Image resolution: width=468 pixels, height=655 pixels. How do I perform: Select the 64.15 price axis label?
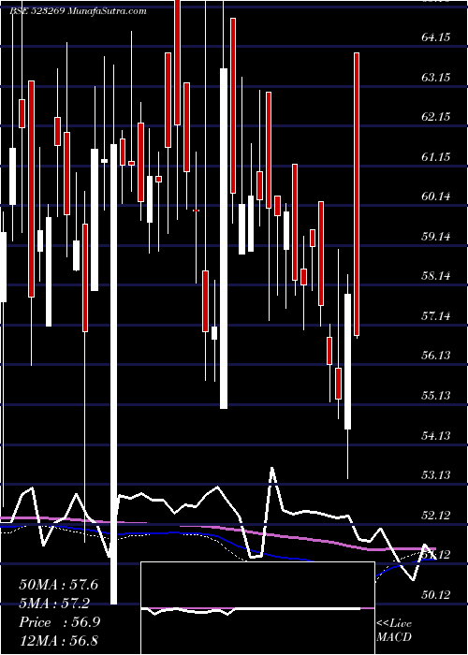tap(436, 37)
